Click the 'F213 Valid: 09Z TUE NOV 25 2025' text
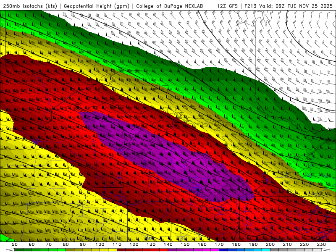Viewport: 336px width, 252px height. coord(289,6)
